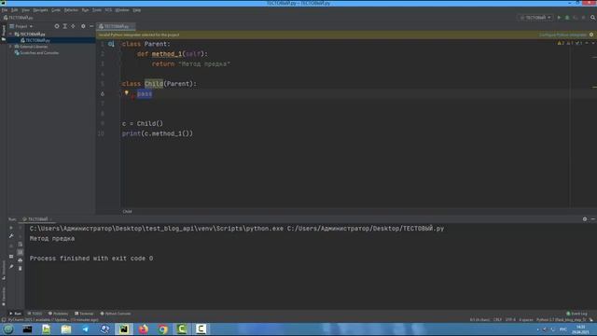This screenshot has width=597, height=336.
Task: Click the gutter override marker on line 1
Action: 111,44
